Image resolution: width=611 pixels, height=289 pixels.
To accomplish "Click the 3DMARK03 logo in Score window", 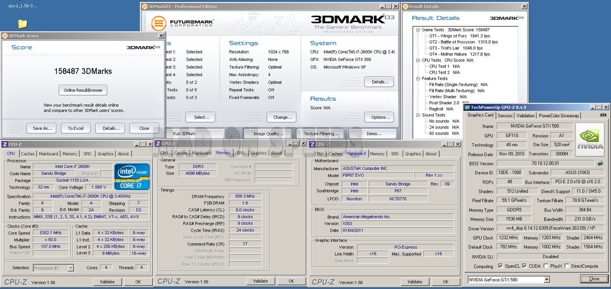I will click(143, 47).
